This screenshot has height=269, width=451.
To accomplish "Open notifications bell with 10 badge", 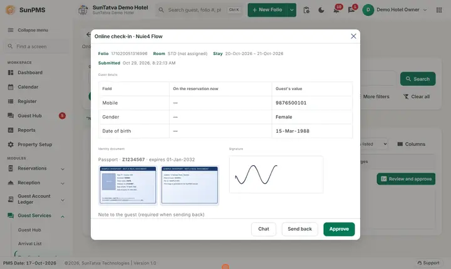I will (x=336, y=10).
